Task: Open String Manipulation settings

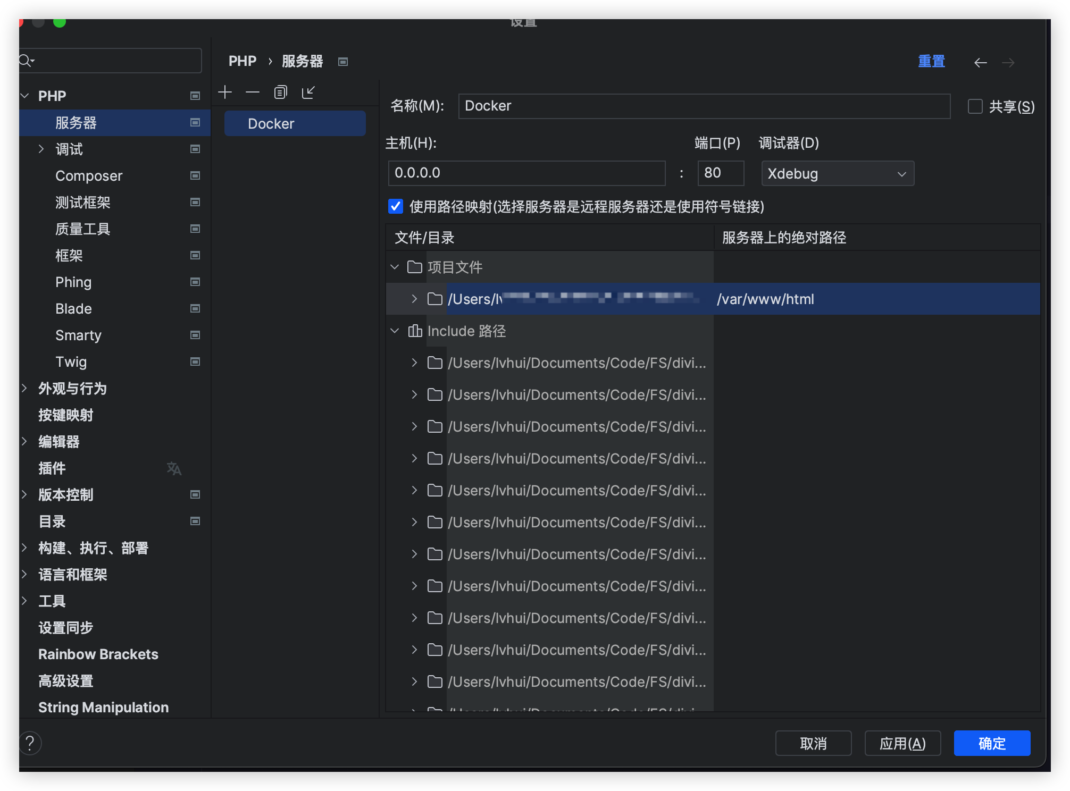Action: tap(104, 707)
